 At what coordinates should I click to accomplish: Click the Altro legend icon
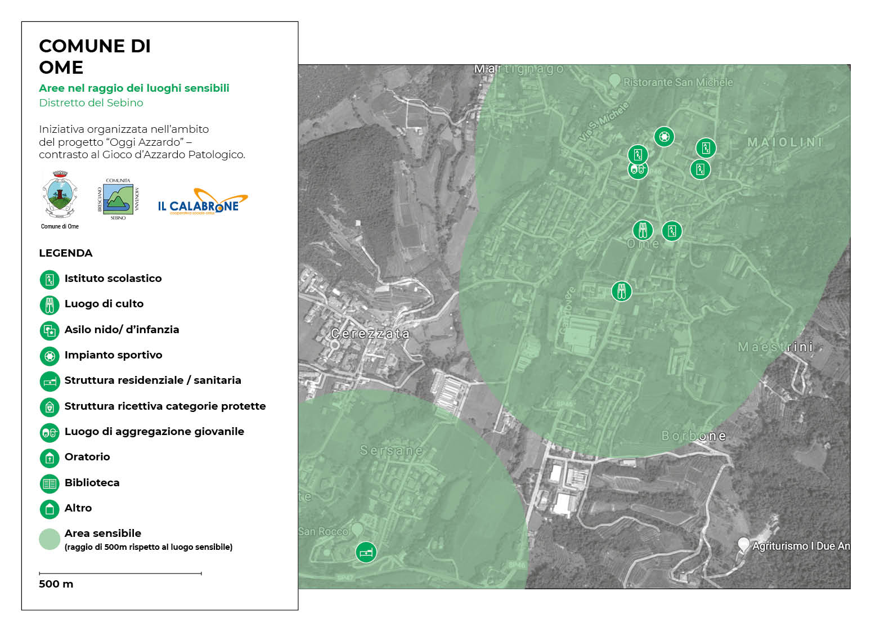[x=50, y=509]
